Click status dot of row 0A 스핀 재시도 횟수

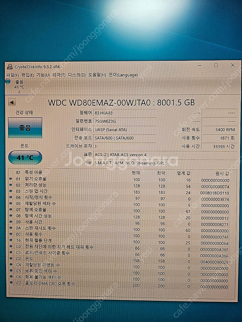point(11,228)
